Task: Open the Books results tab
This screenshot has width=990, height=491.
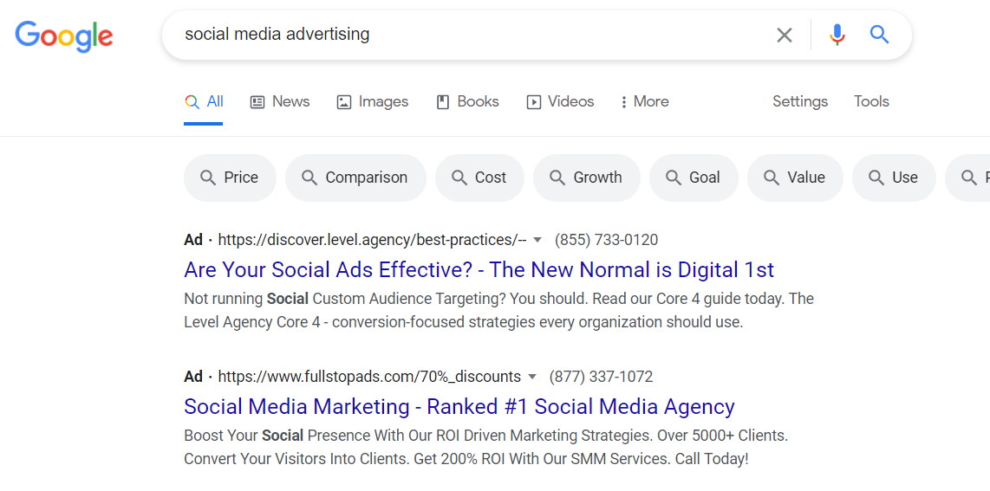Action: [468, 101]
